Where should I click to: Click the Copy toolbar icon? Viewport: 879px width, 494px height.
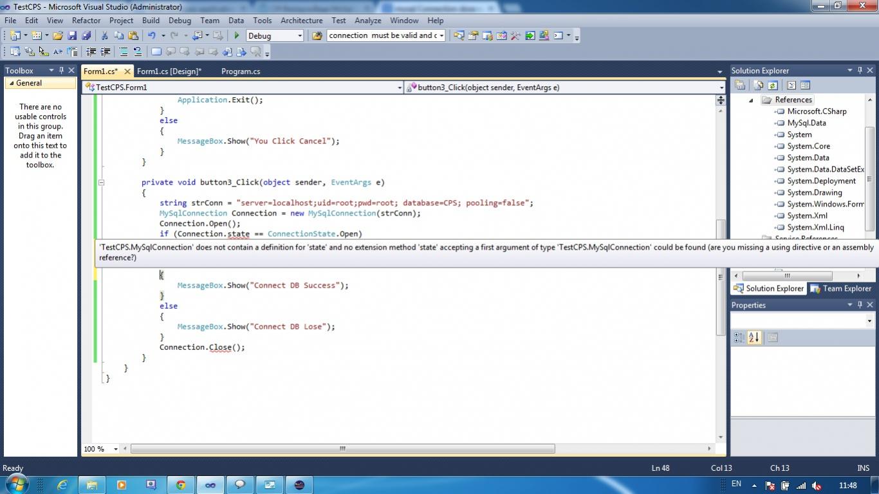click(119, 35)
